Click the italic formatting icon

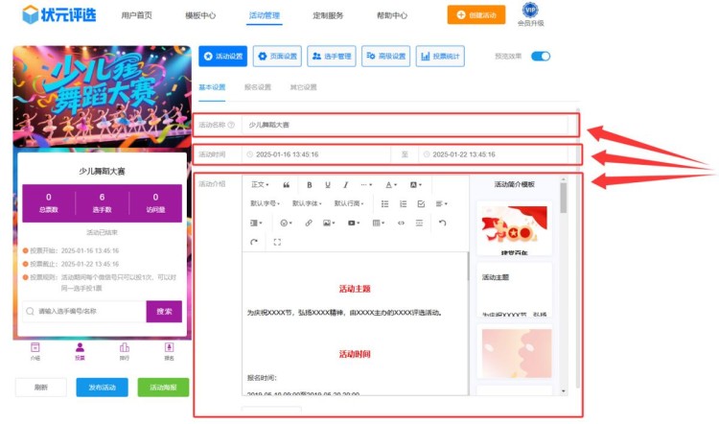(345, 184)
